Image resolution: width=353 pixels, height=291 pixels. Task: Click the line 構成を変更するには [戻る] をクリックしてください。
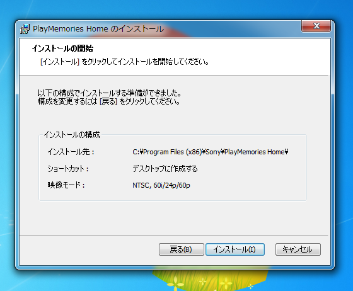tap(109, 101)
